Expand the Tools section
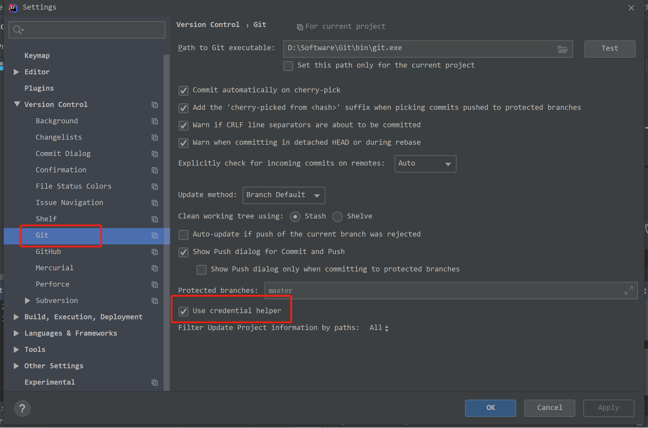This screenshot has height=428, width=648. 16,349
